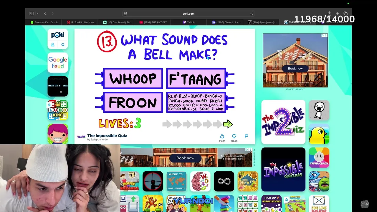The image size is (377, 212).
Task: Open the There Is No Game tile
Action: [58, 86]
